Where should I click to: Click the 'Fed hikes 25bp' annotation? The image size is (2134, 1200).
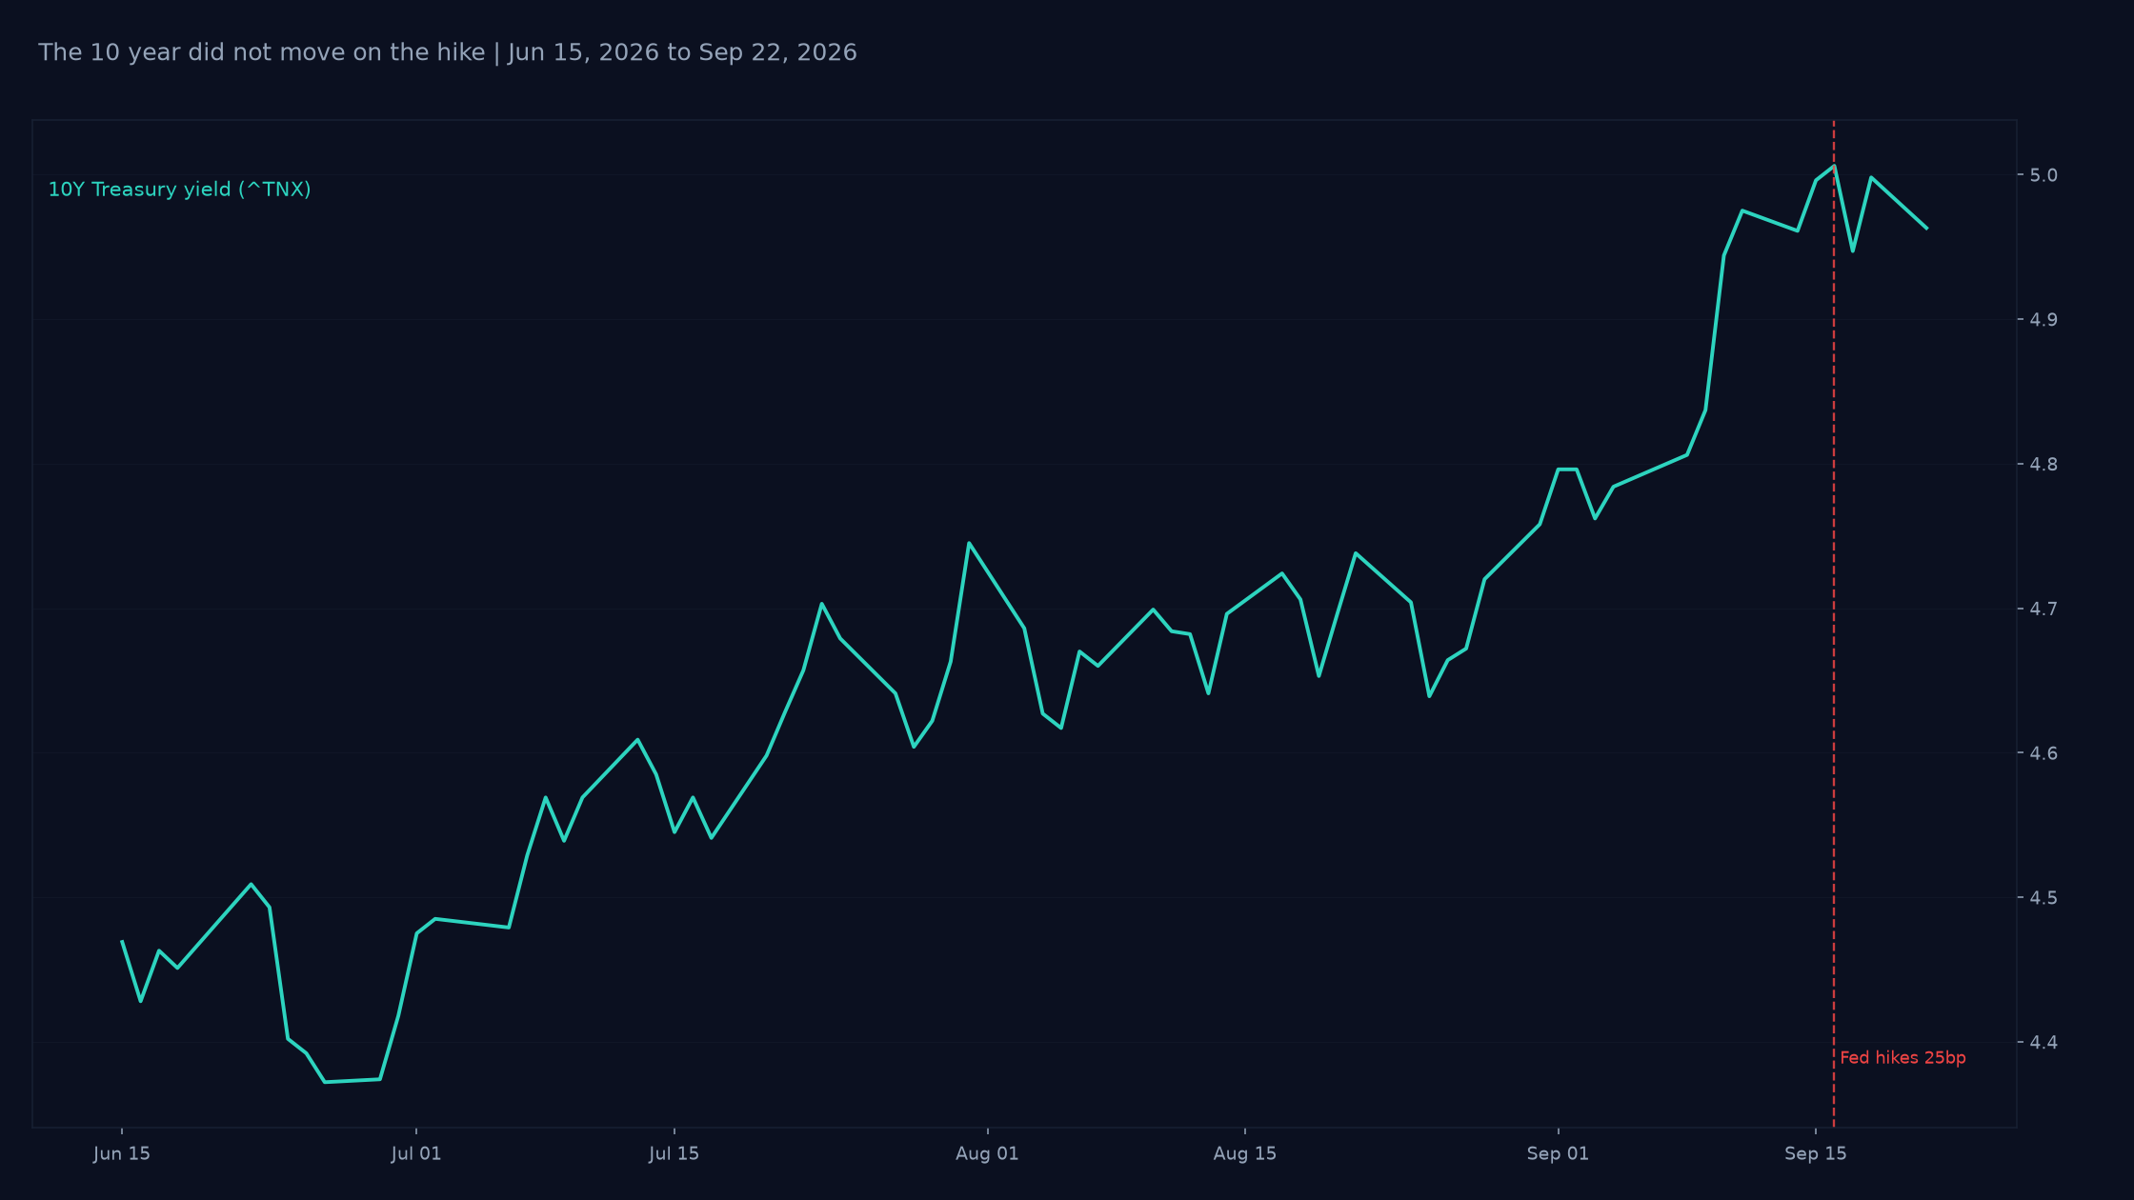[1902, 1058]
